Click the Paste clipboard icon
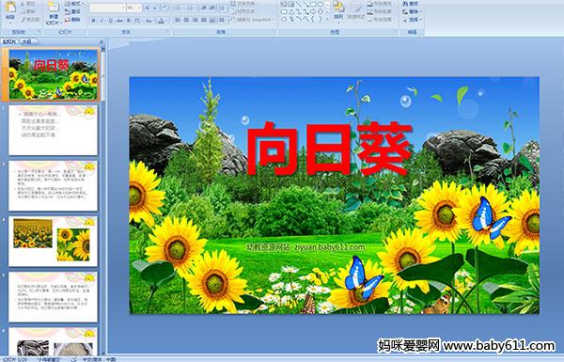The image size is (564, 362). pos(10,7)
